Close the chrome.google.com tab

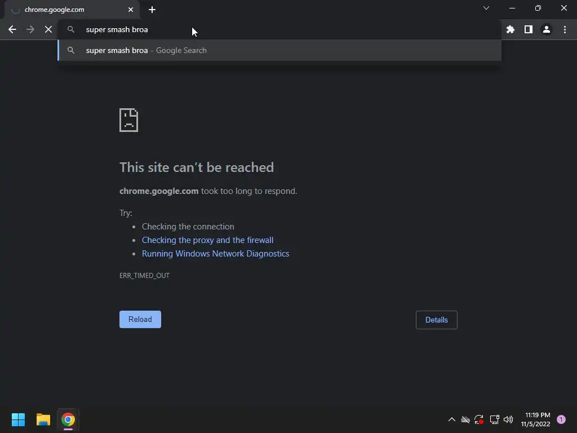131,10
